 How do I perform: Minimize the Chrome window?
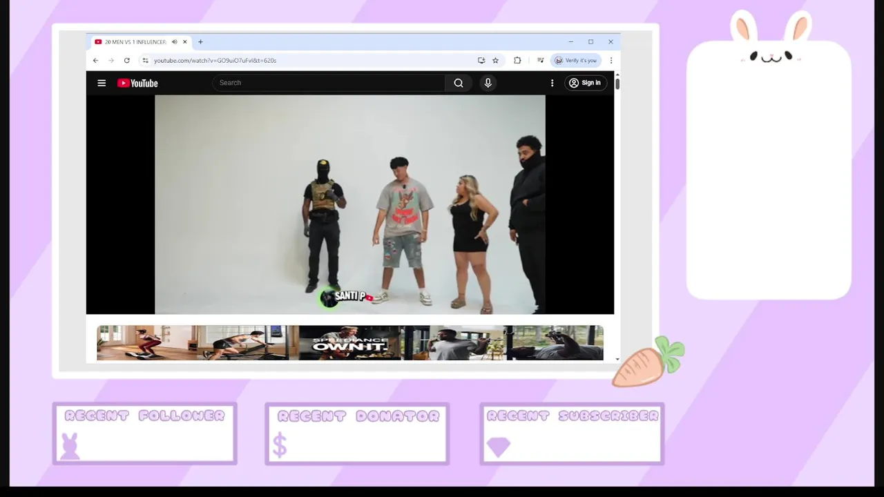pos(570,42)
